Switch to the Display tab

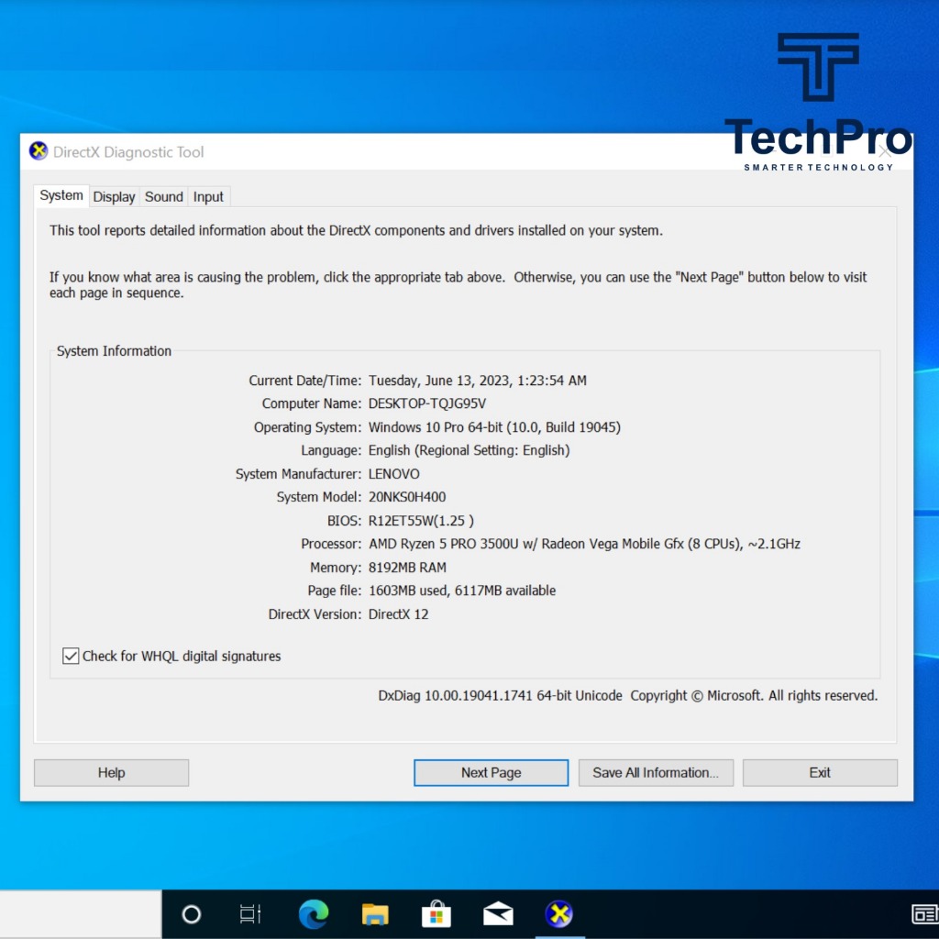(x=115, y=196)
